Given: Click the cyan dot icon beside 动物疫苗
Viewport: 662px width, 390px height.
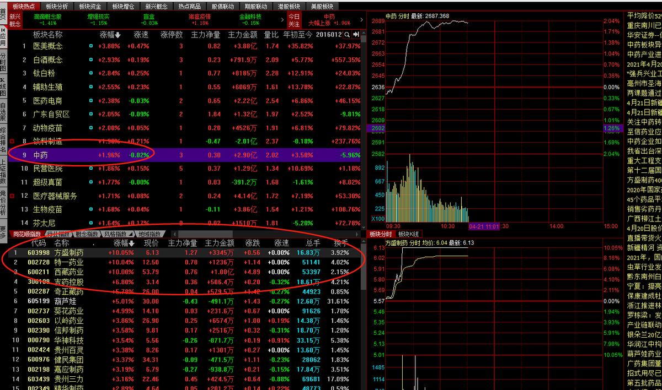Looking at the screenshot, I should 91,128.
